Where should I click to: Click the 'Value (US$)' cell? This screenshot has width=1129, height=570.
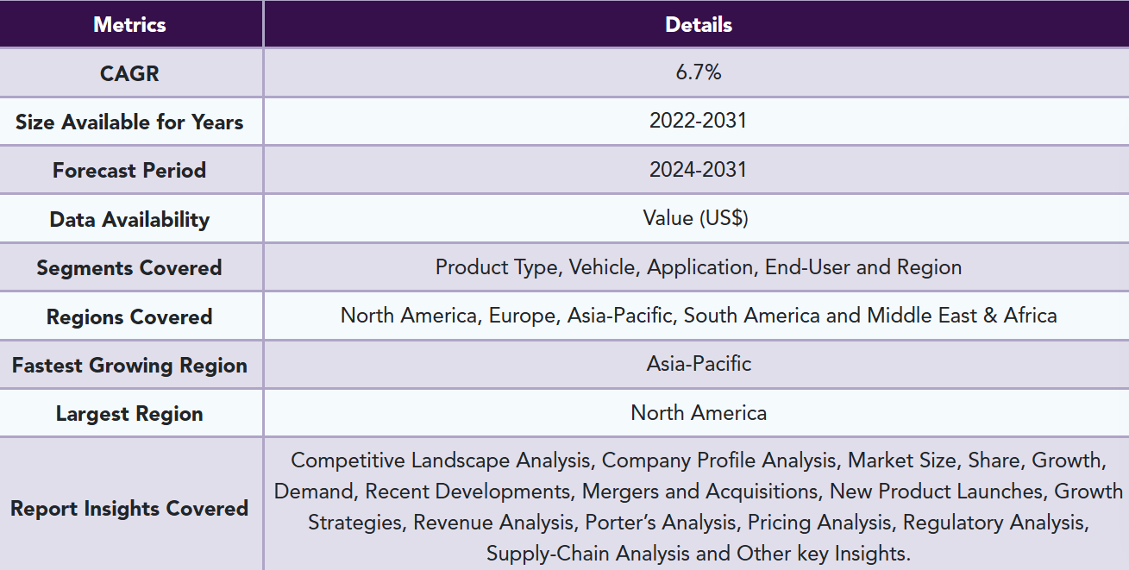(696, 218)
